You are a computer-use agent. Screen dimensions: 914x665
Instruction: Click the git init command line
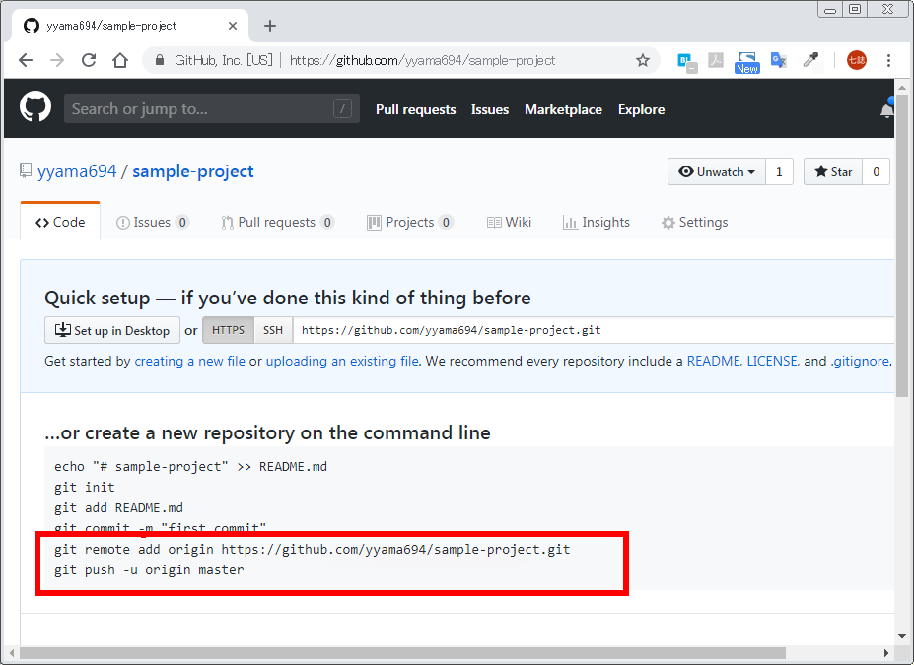[x=85, y=487]
